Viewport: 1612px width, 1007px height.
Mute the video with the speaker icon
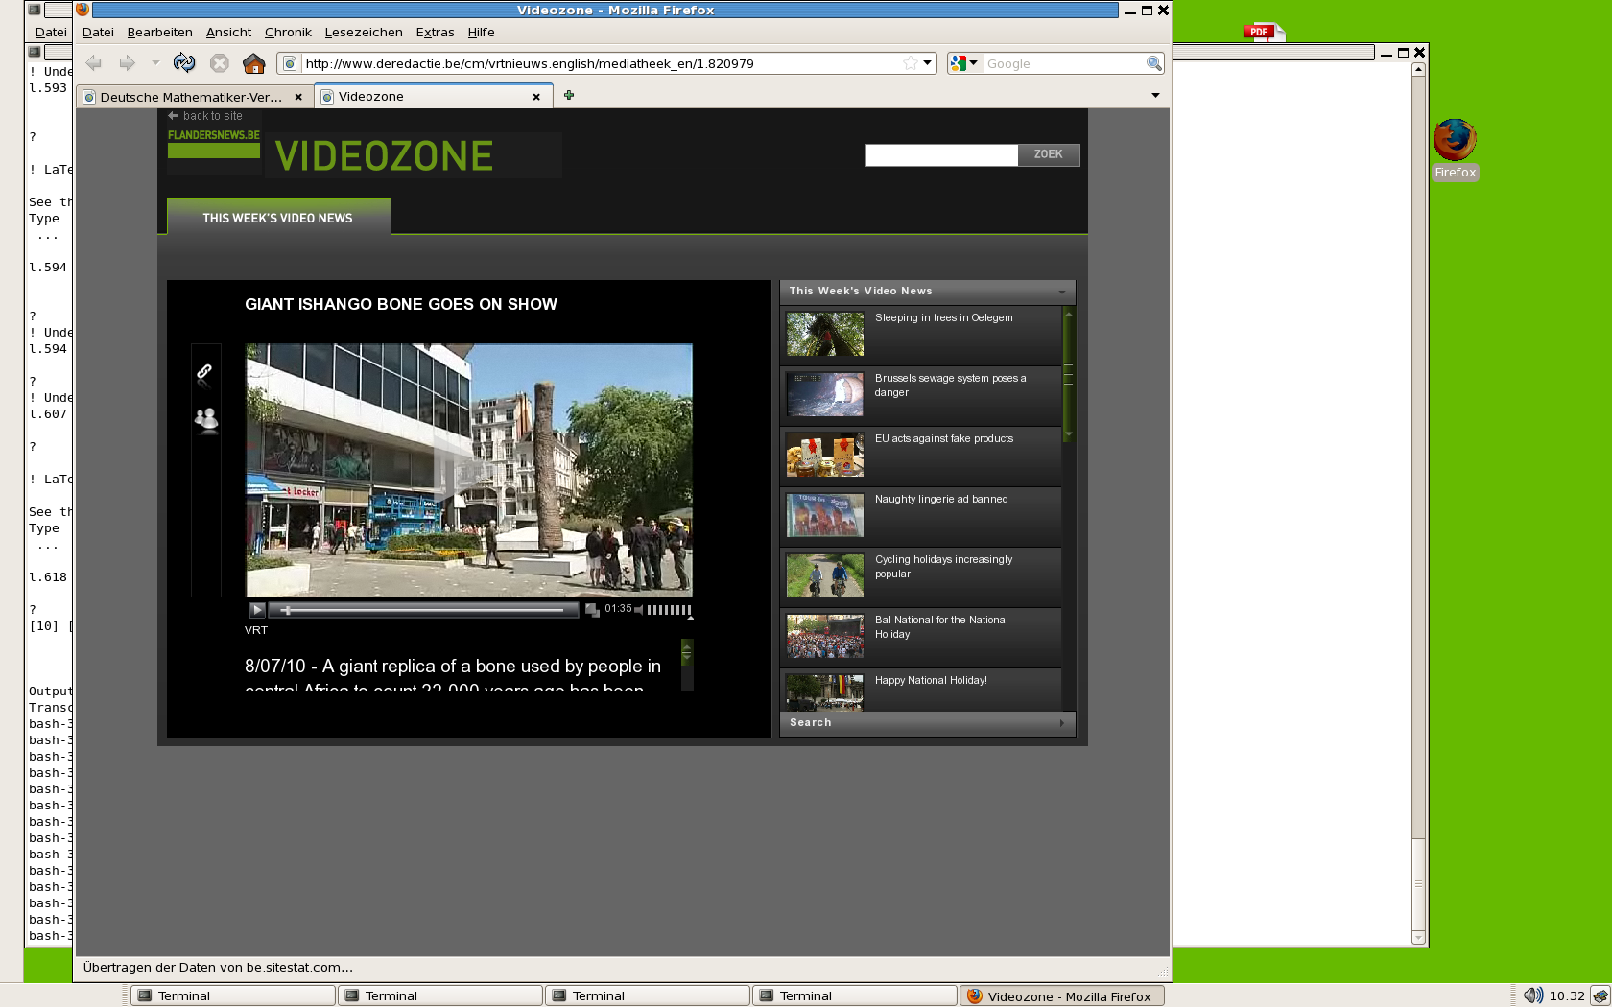click(x=639, y=610)
